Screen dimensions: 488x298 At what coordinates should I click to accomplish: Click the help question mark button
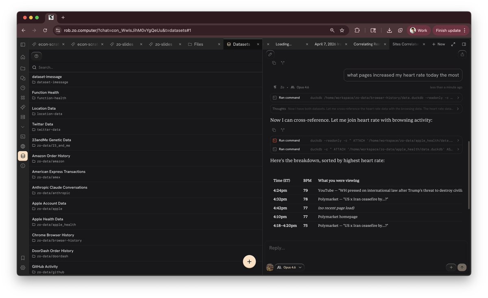tap(36, 56)
